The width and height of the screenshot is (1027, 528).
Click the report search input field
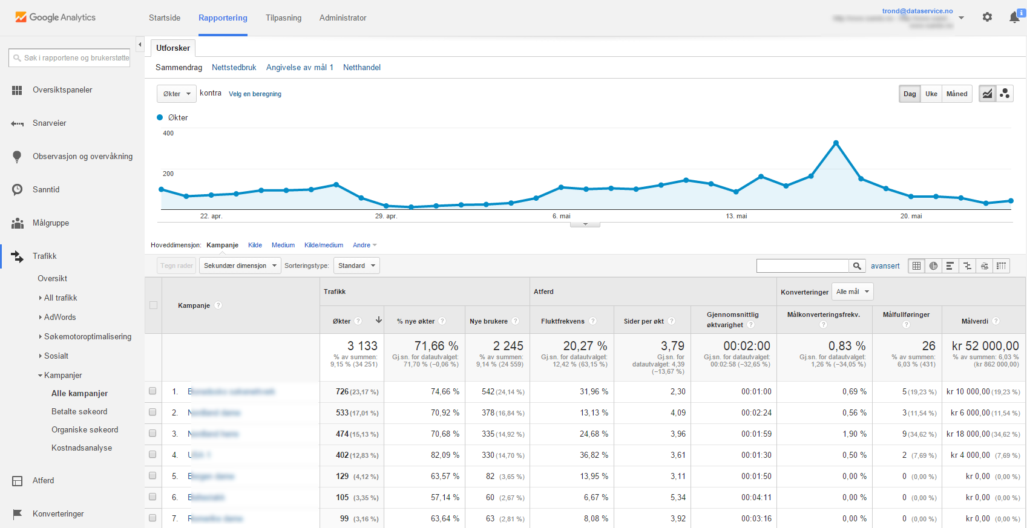point(69,58)
